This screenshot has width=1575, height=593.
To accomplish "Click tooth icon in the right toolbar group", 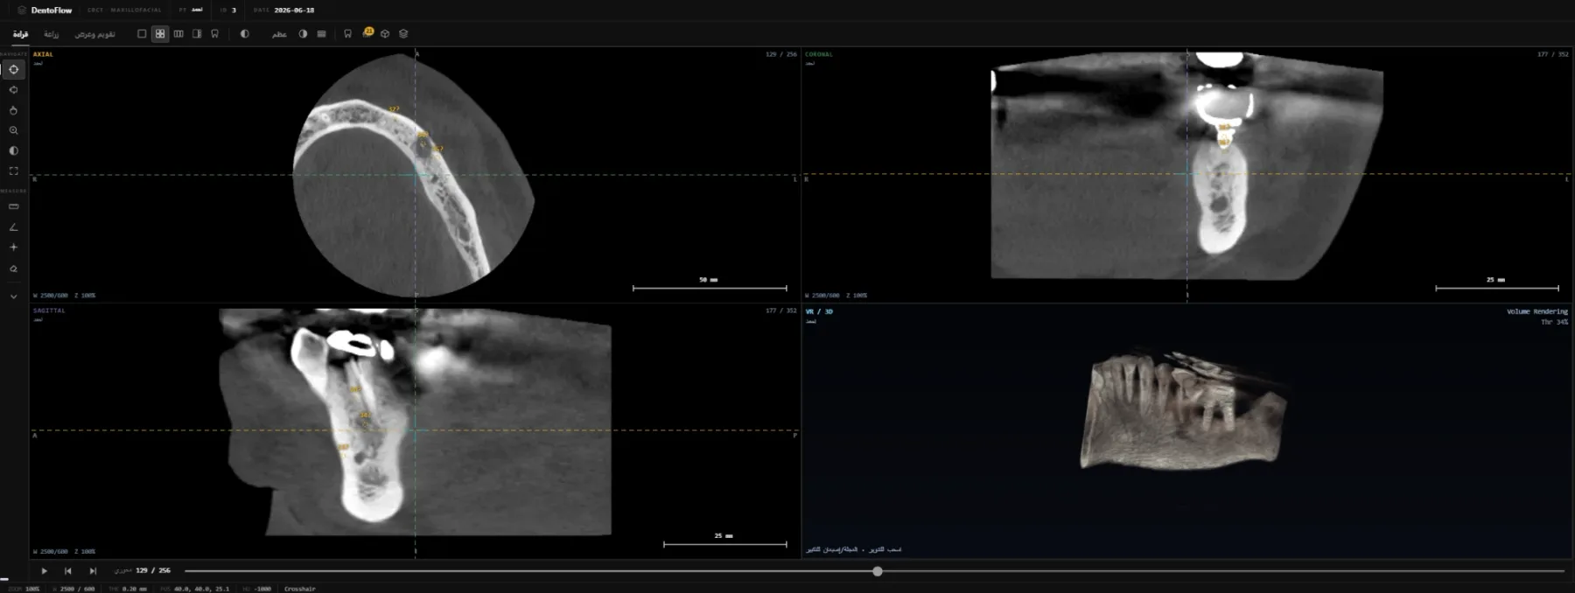I will 347,34.
